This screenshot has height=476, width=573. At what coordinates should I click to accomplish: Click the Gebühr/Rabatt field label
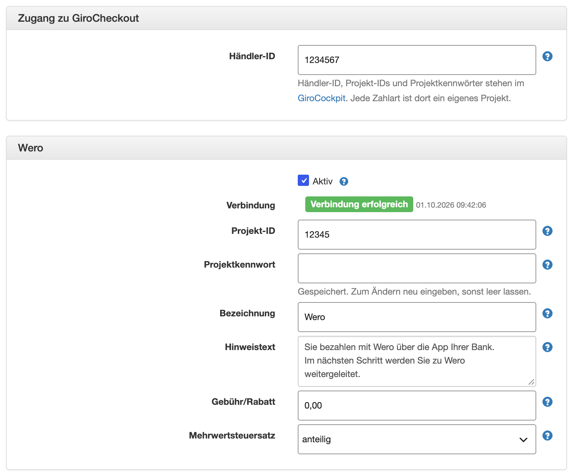[x=243, y=402]
